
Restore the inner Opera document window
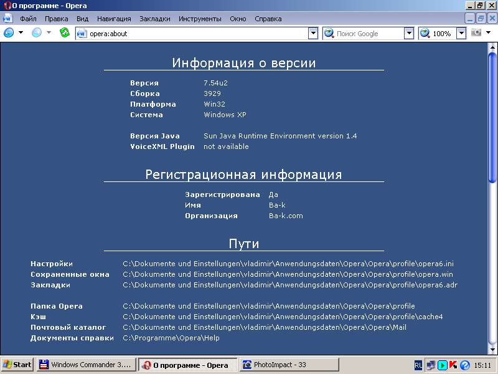coord(481,19)
